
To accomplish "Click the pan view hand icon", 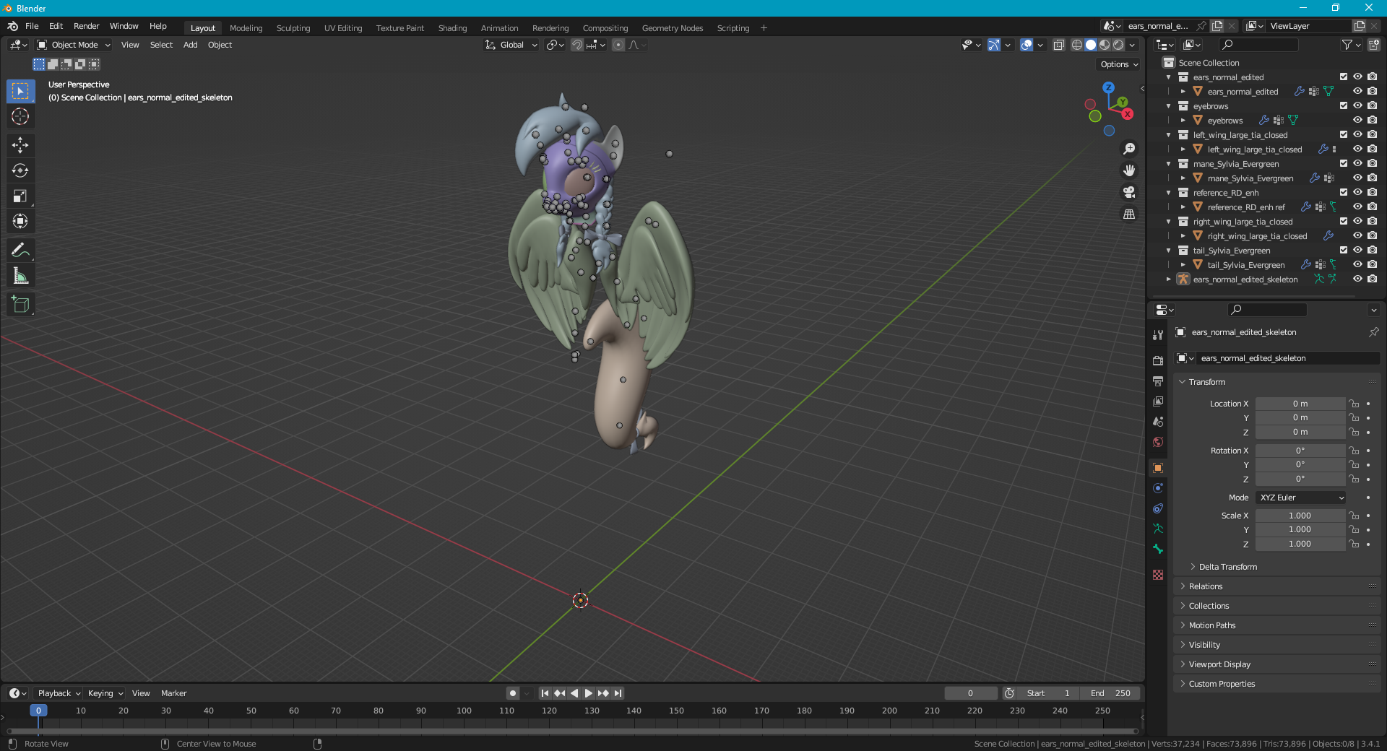I will click(x=1129, y=170).
